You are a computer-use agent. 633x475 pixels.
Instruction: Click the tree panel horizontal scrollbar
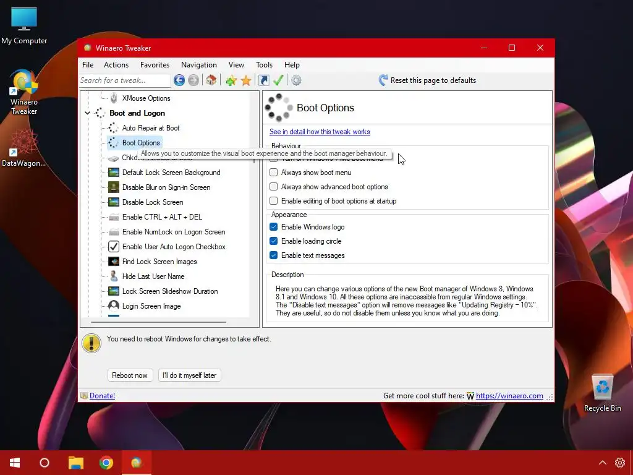tap(158, 322)
